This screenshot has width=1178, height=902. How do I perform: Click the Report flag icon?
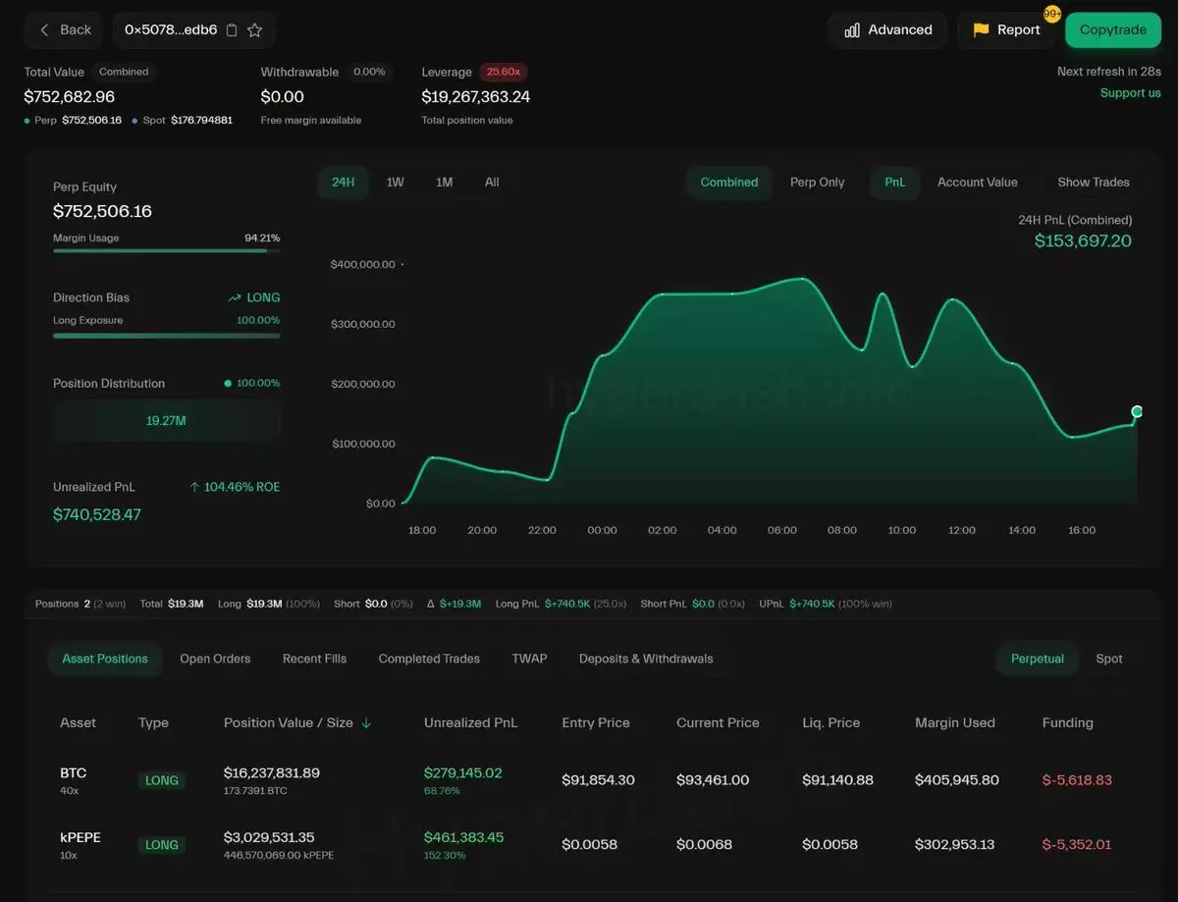[981, 30]
